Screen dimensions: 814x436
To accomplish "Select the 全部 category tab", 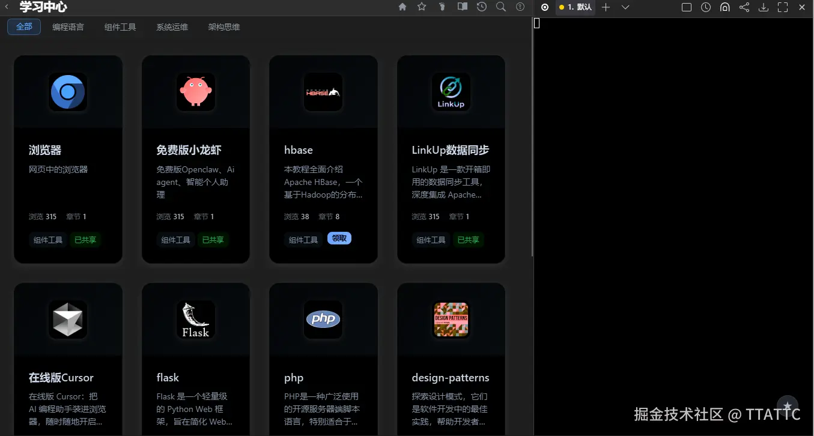I will [x=24, y=27].
